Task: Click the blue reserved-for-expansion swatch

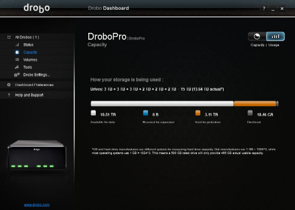Action: point(146,113)
